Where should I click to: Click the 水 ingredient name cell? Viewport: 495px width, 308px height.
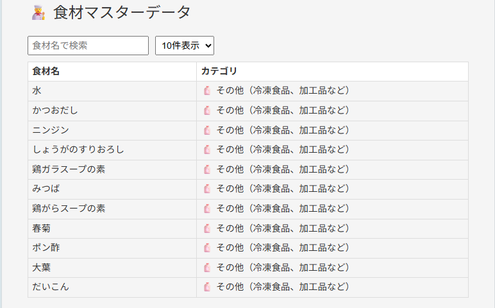pos(112,91)
